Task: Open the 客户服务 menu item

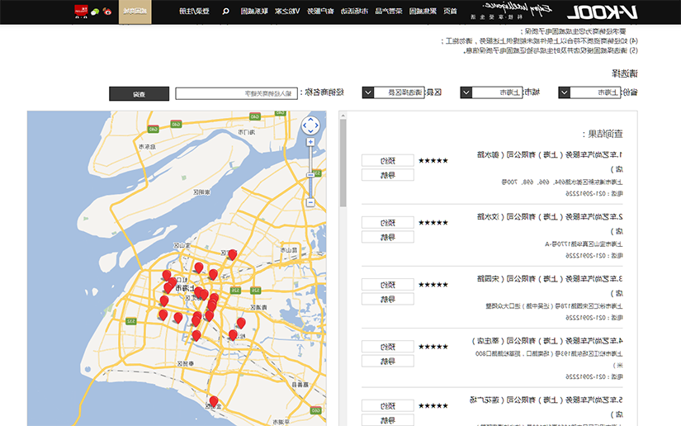Action: point(320,12)
